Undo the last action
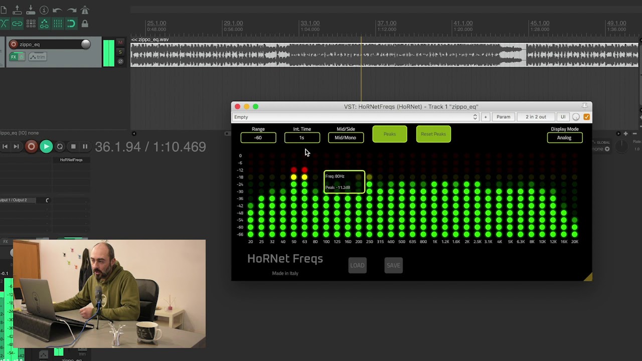Viewport: 642px width, 361px height. pos(58,10)
